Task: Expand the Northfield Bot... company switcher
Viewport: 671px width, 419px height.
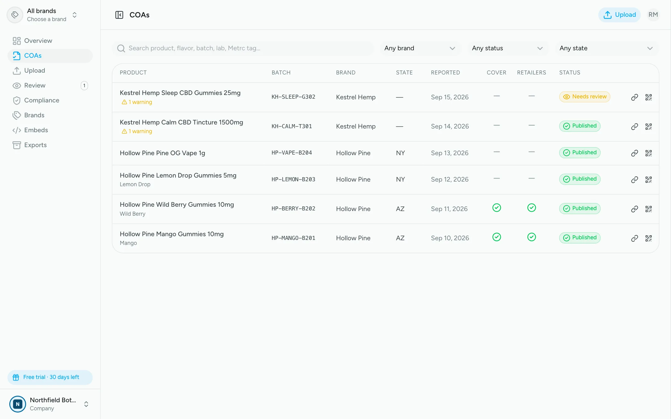Action: tap(50, 404)
